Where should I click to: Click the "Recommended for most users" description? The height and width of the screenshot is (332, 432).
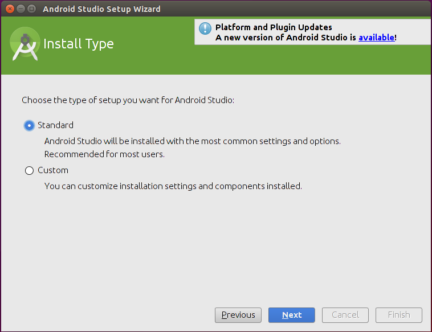104,154
